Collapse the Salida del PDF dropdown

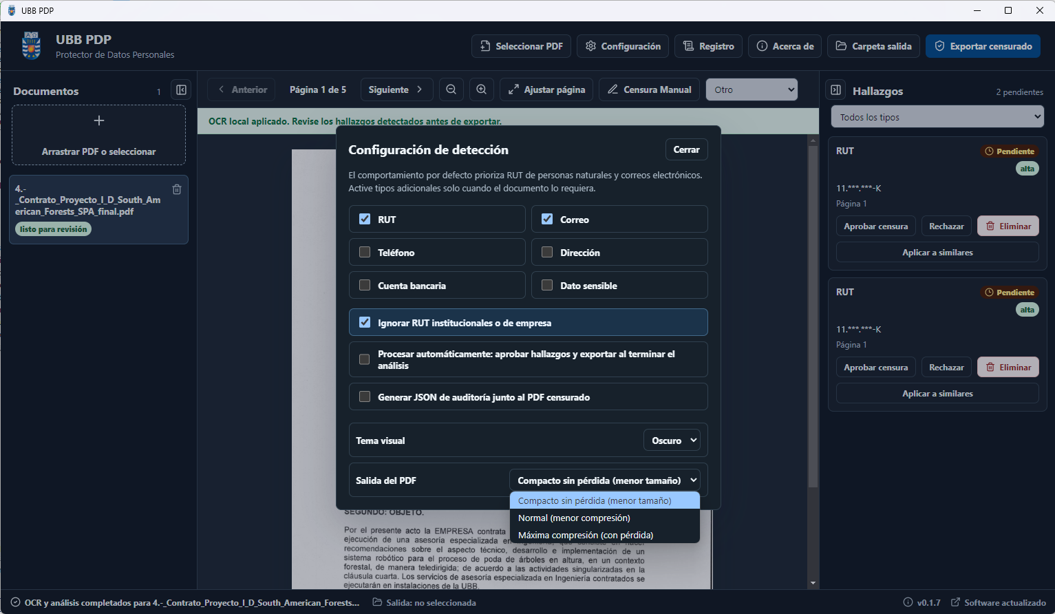pyautogui.click(x=605, y=480)
